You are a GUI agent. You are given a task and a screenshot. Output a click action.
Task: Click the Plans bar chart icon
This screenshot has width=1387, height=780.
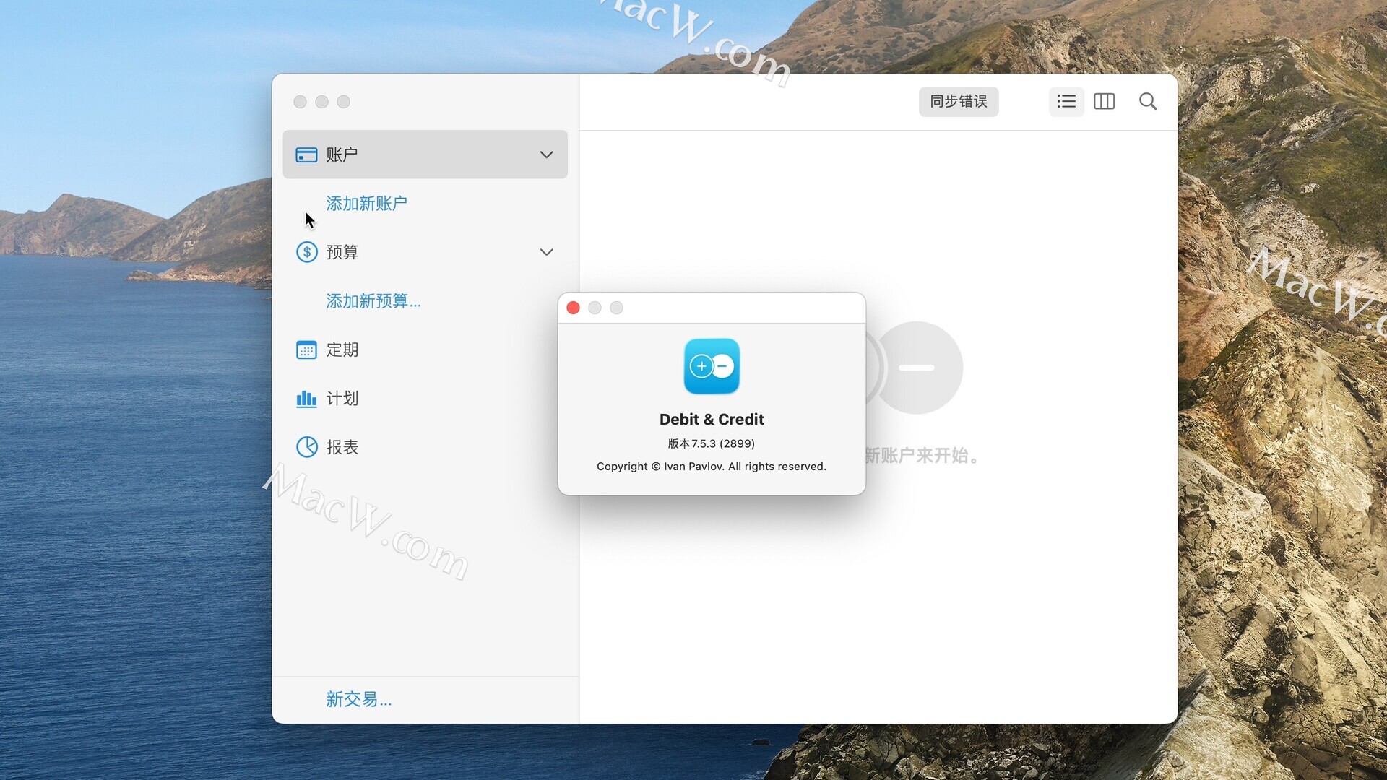pos(306,399)
